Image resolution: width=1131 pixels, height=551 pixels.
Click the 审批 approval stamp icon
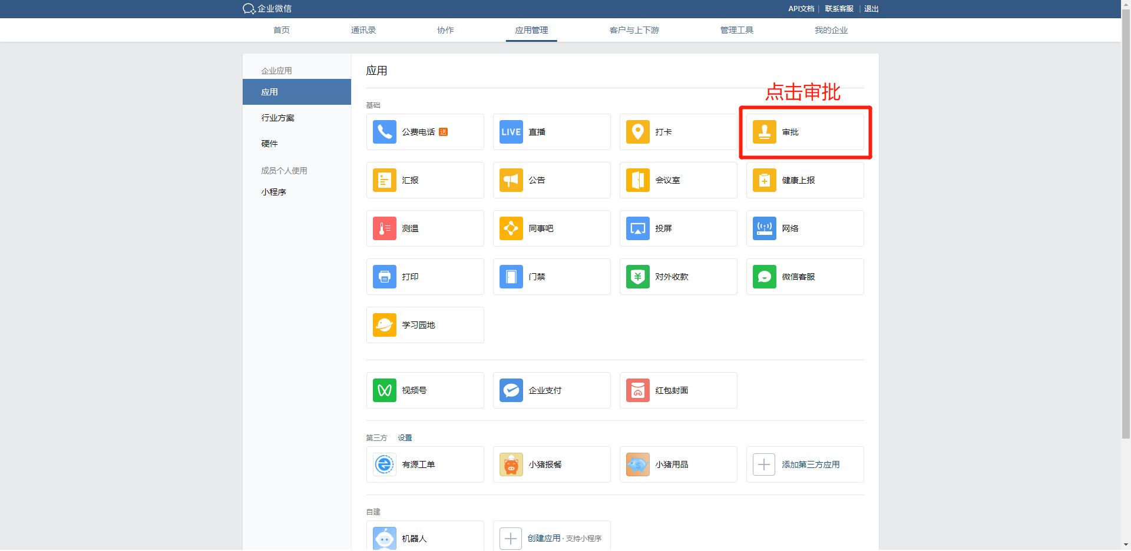point(764,132)
